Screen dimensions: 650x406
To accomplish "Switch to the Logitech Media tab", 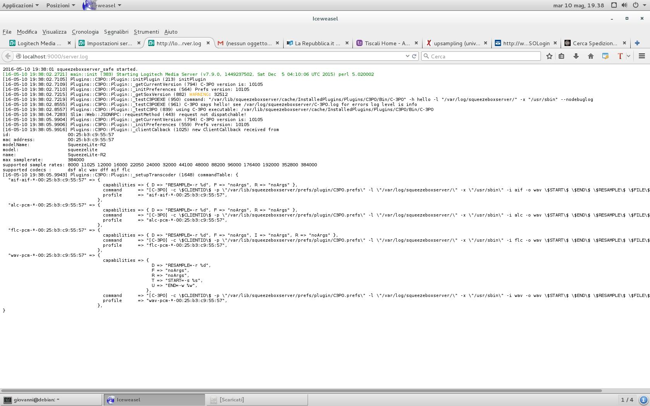I will pos(39,43).
